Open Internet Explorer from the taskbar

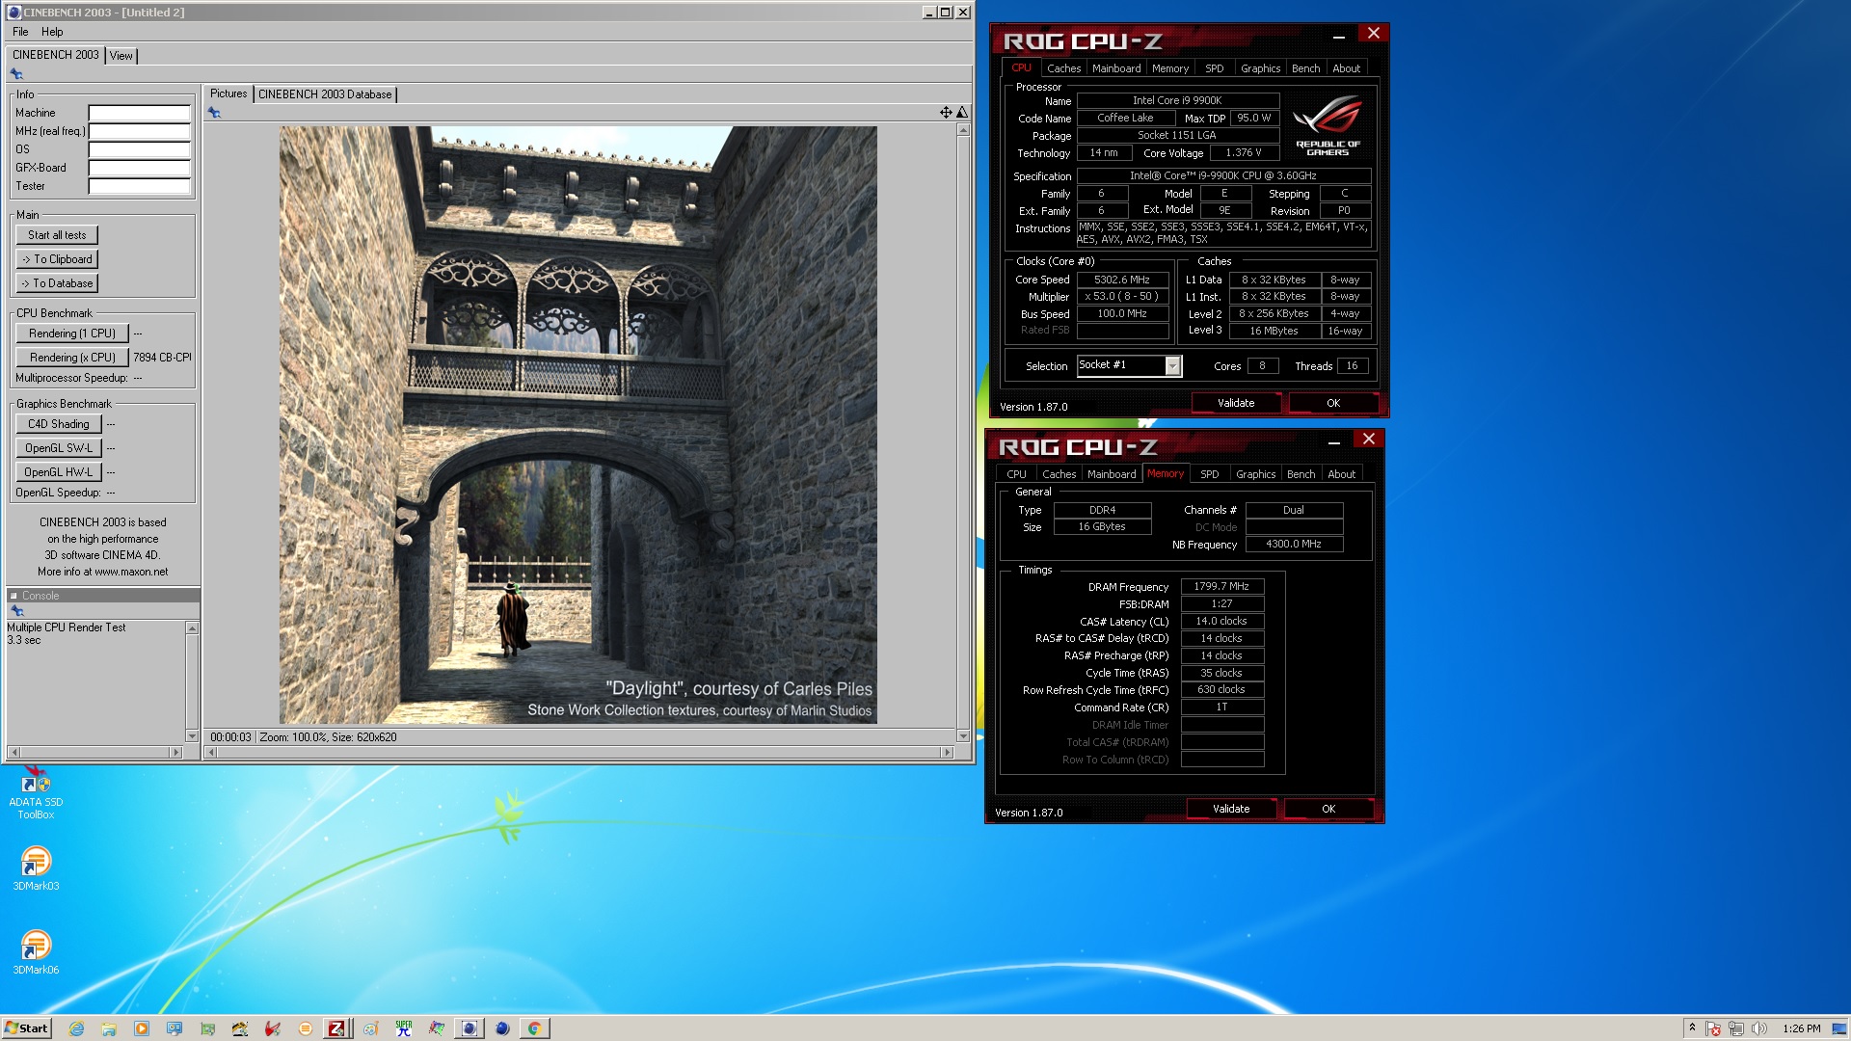[x=77, y=1028]
